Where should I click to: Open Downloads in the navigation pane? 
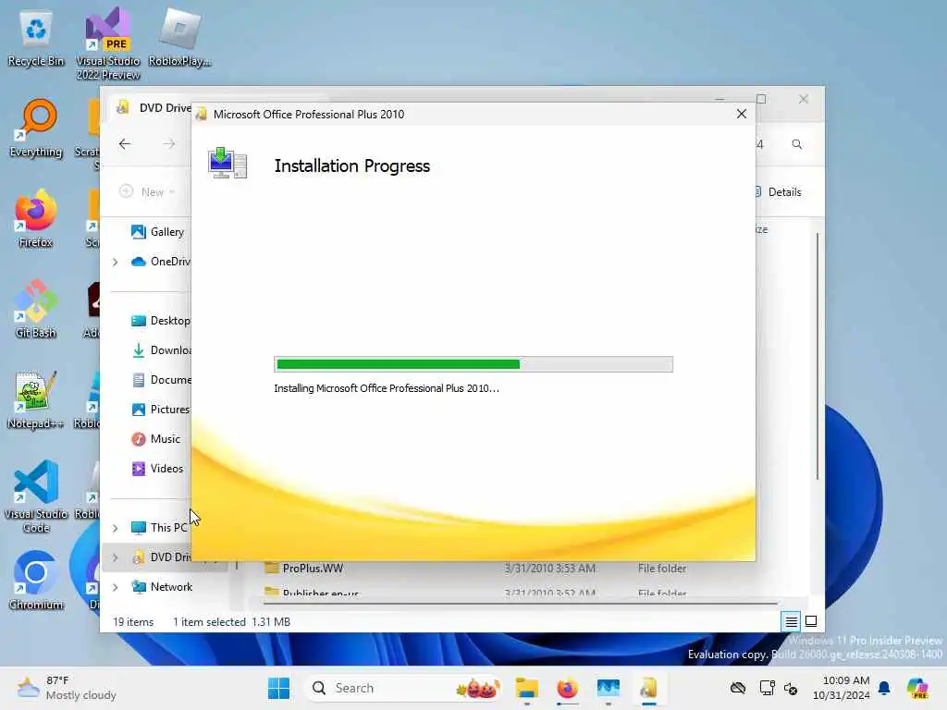161,350
